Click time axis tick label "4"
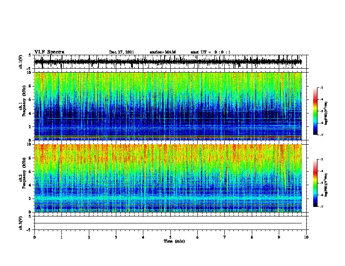The height and width of the screenshot is (266, 345). [x=143, y=237]
